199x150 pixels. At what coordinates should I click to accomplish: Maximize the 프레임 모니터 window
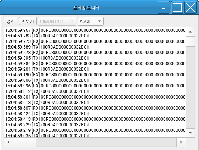pos(177,7)
